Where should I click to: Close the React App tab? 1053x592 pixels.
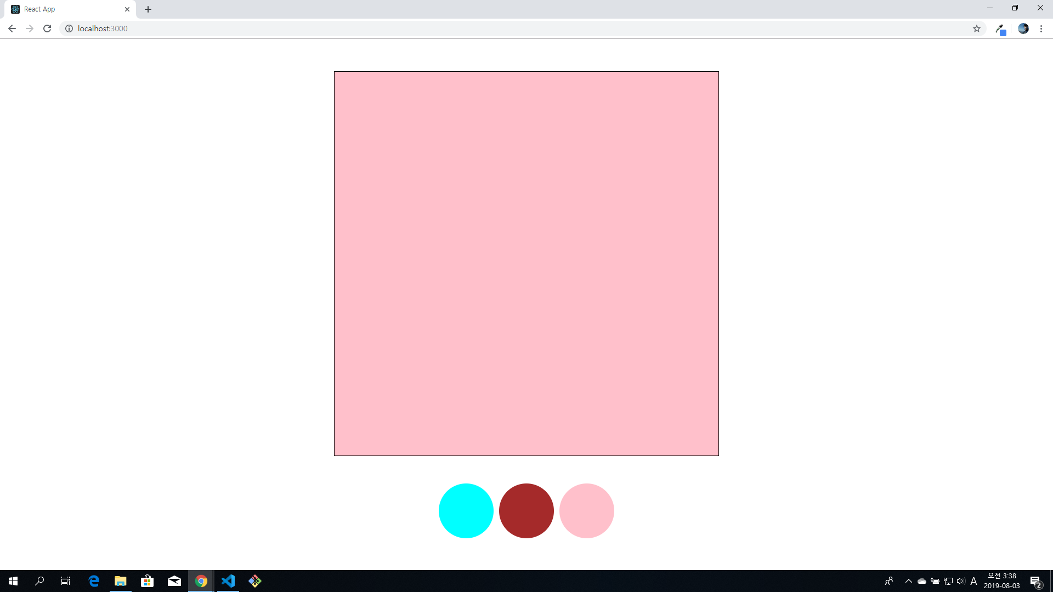click(127, 9)
